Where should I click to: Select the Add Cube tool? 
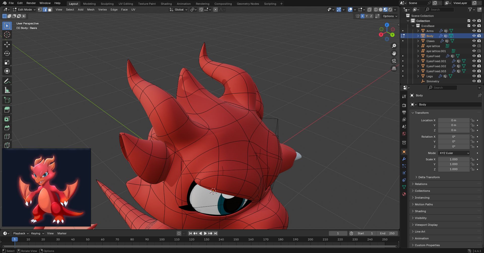click(7, 100)
